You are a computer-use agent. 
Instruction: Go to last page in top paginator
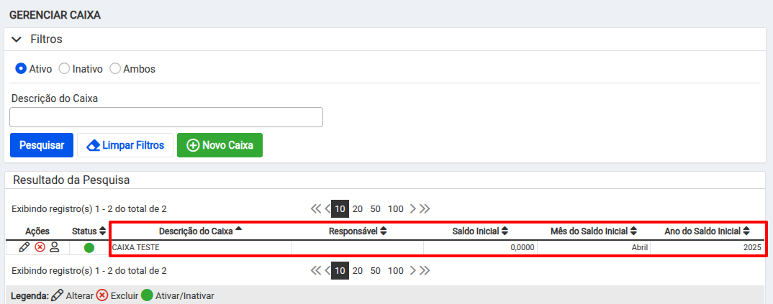click(425, 208)
